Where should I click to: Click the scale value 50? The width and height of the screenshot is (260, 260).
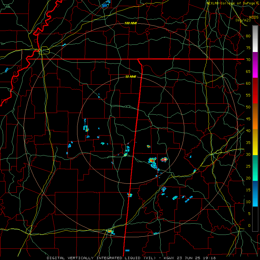point(248,107)
